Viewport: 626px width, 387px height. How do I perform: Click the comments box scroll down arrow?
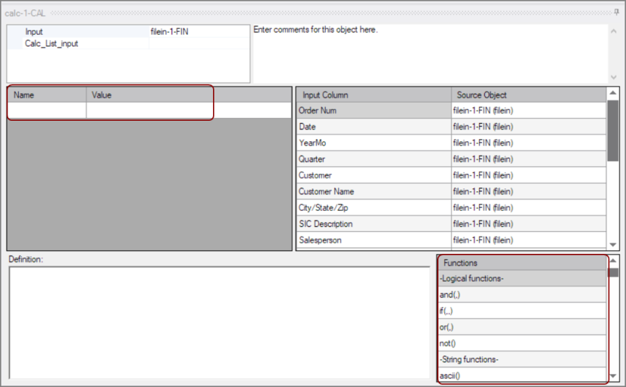tap(614, 77)
